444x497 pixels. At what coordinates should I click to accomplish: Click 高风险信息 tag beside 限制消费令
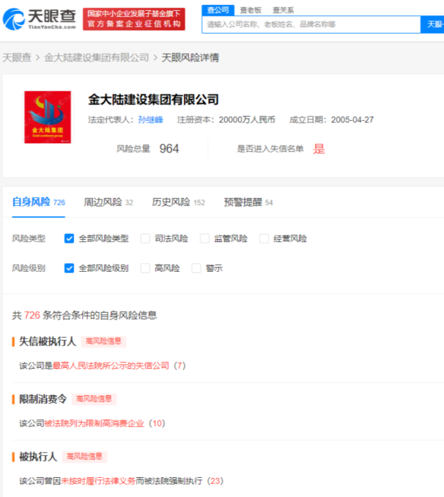[x=94, y=399]
